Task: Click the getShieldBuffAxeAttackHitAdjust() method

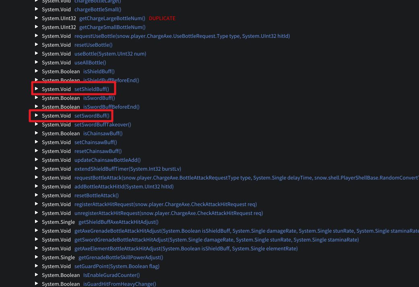Action: pyautogui.click(x=118, y=222)
